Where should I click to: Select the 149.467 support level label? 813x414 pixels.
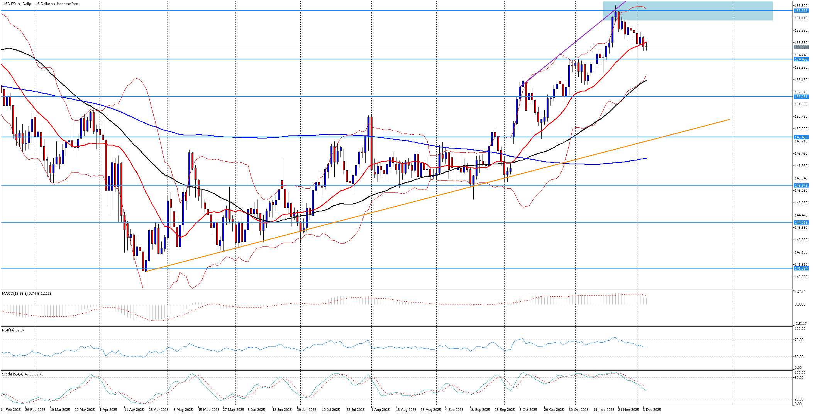coord(801,137)
